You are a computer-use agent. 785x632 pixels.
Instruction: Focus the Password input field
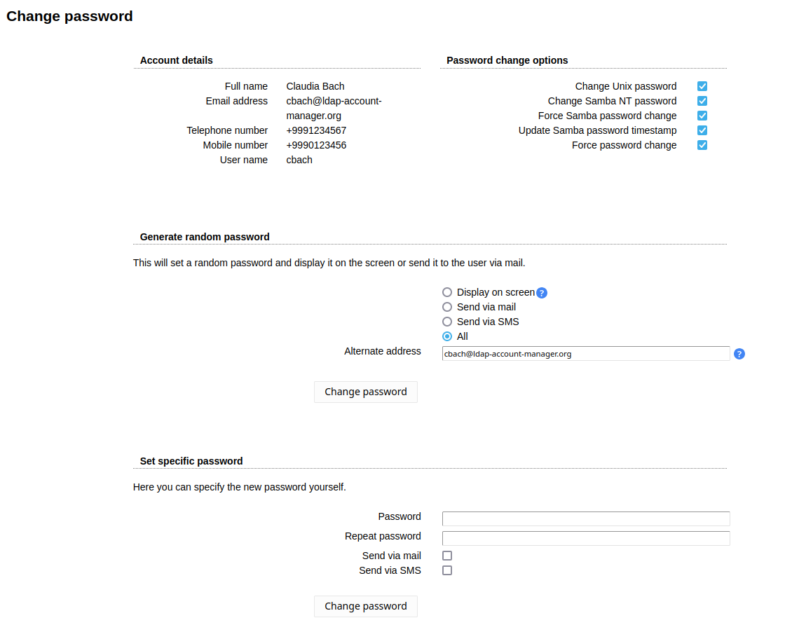point(586,518)
